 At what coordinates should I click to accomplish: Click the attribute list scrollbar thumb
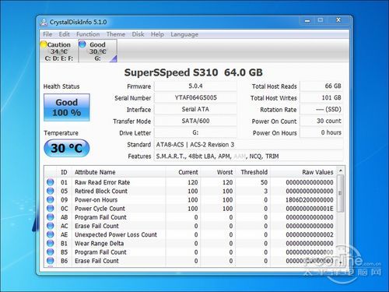click(x=341, y=194)
